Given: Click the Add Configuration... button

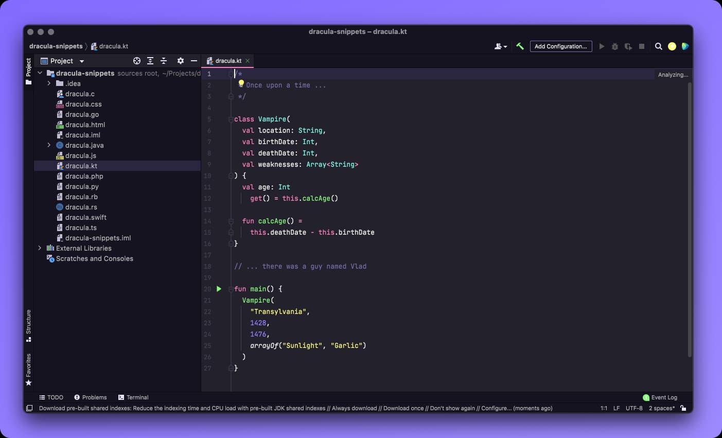Looking at the screenshot, I should click(x=561, y=46).
